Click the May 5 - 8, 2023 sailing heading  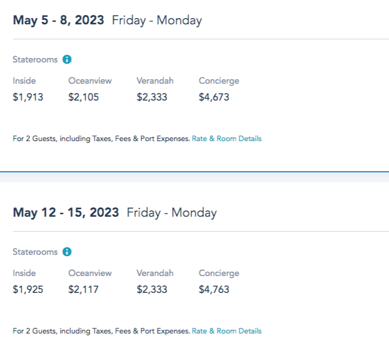pos(58,20)
